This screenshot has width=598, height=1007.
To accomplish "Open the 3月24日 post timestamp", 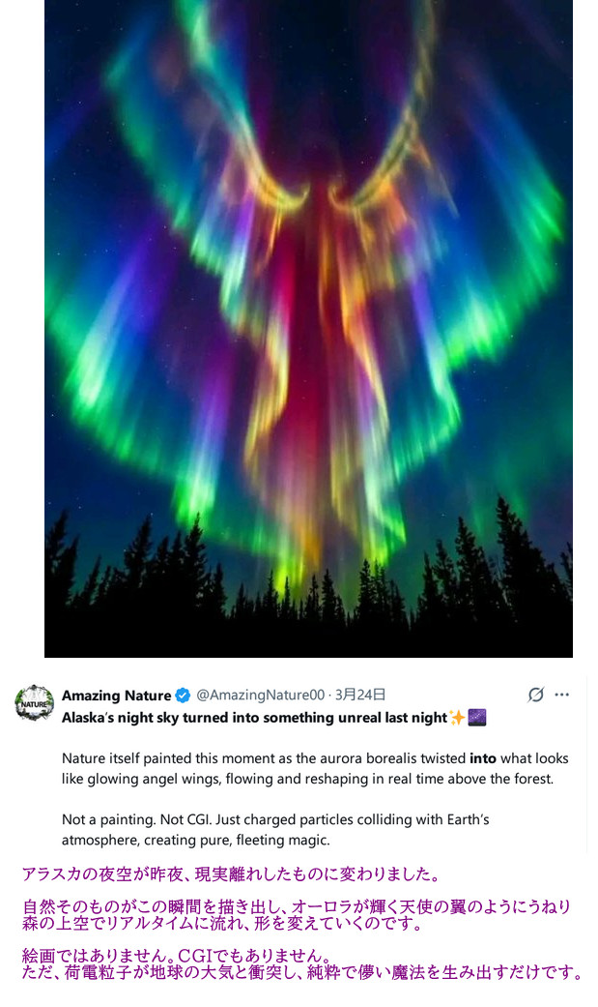I will [359, 695].
